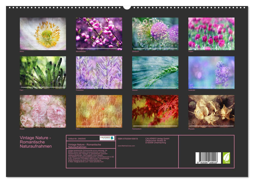Open the lavender sprig thumbnail
Image resolution: width=254 pixels, height=183 pixels.
pos(211,72)
